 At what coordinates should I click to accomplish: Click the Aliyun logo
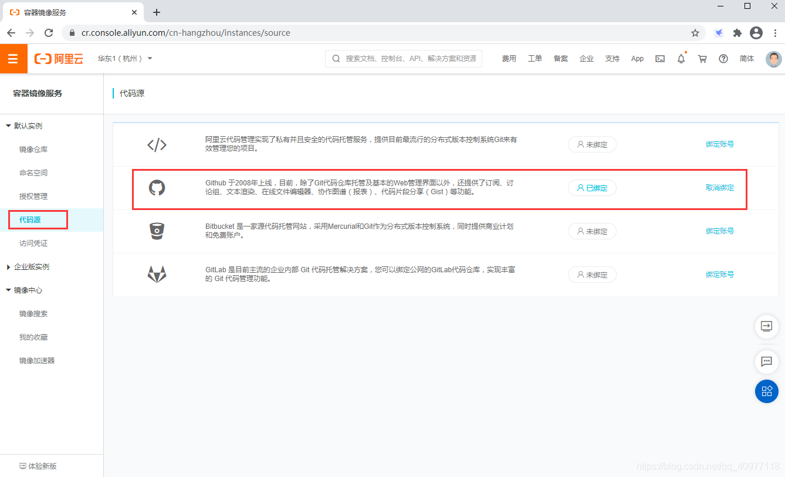pos(59,59)
